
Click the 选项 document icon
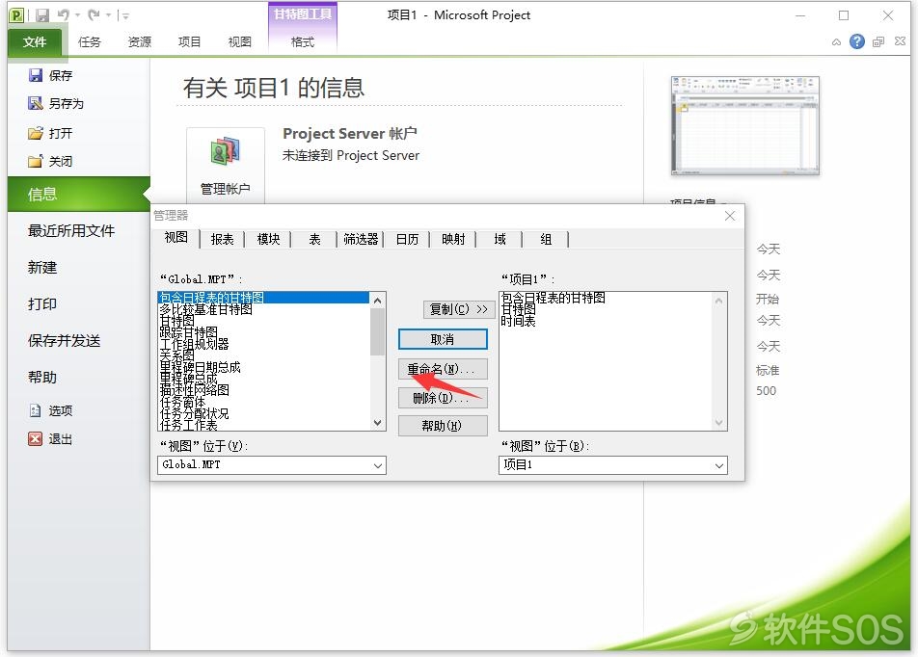pos(35,410)
